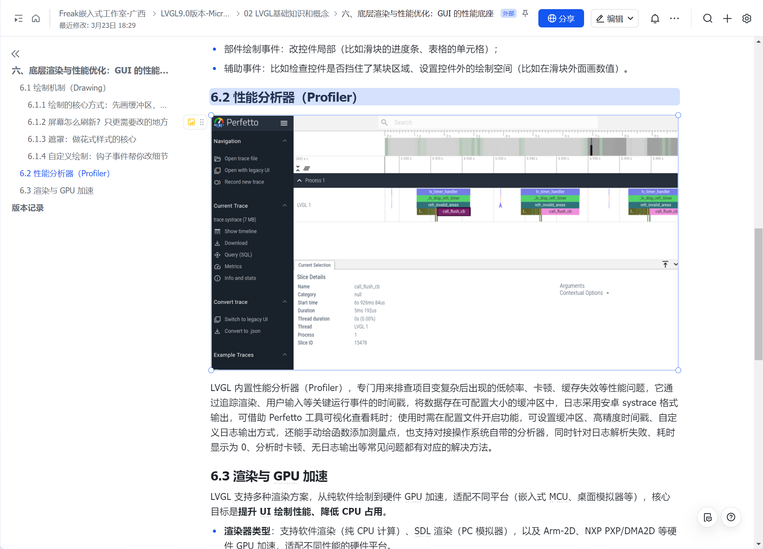Toggle the sidebar outline menu icon

(x=18, y=18)
